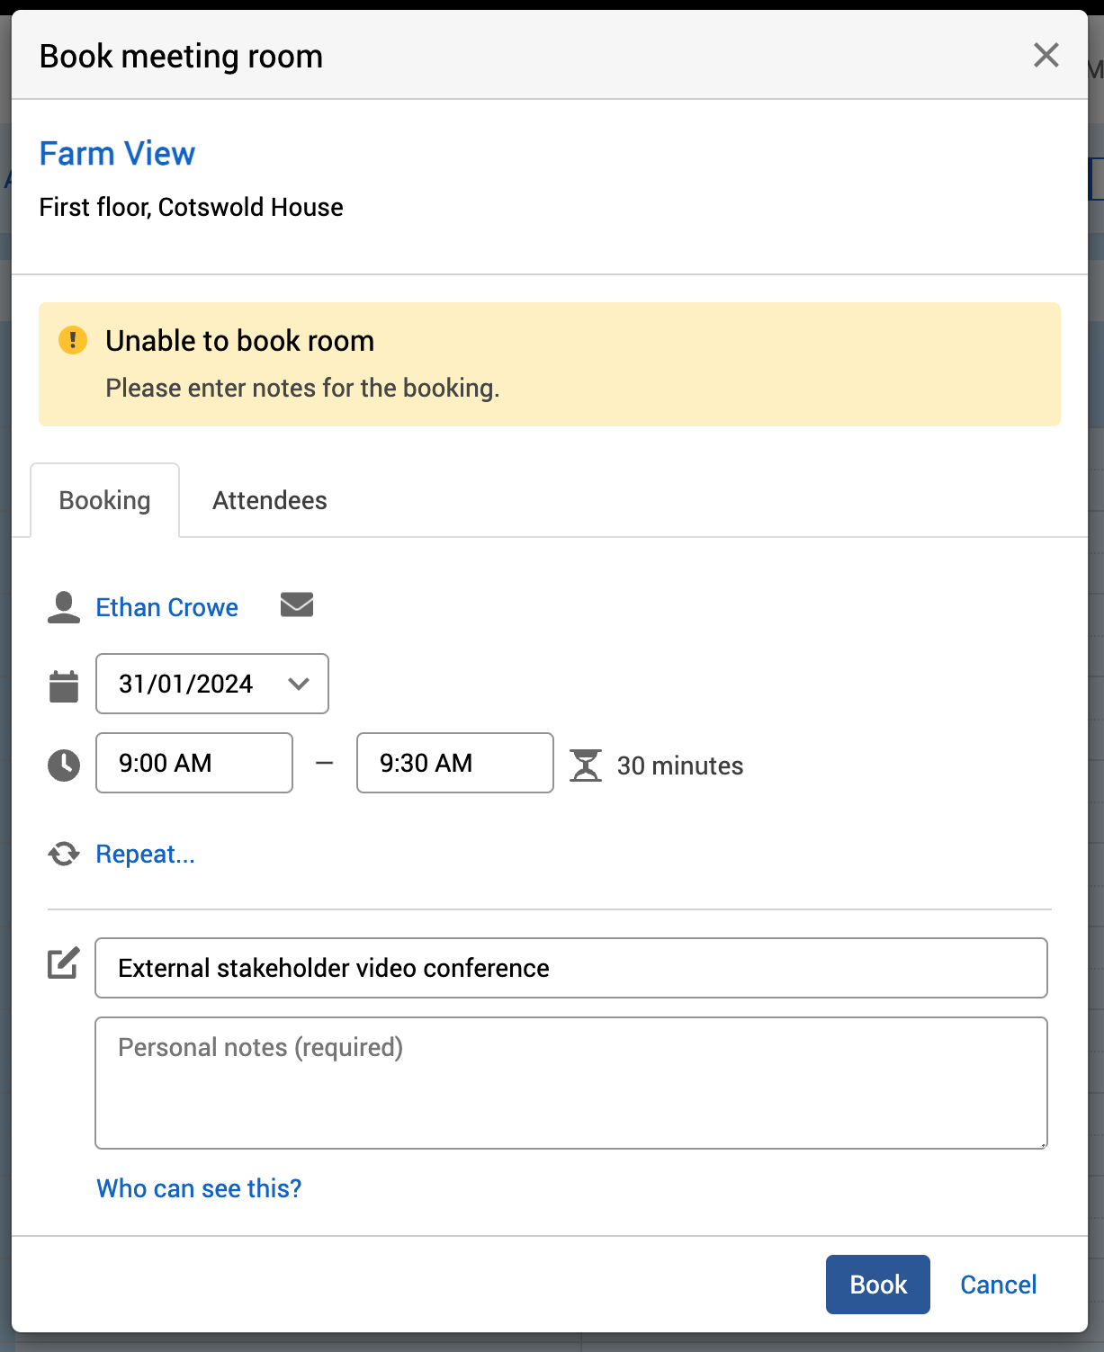Viewport: 1104px width, 1352px height.
Task: Click the email envelope icon beside Ethan Crowe
Action: [x=296, y=605]
